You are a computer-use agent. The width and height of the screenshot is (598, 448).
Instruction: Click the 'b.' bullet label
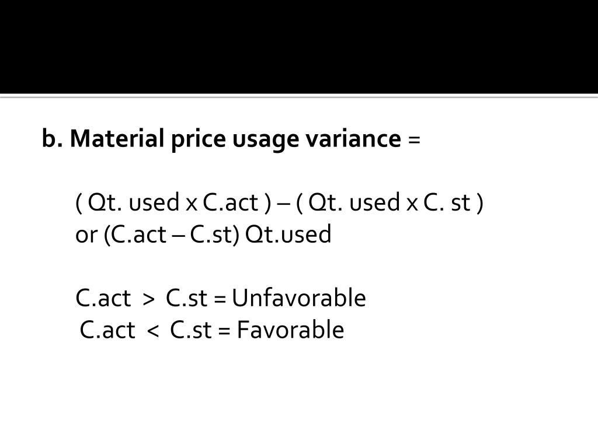point(52,138)
